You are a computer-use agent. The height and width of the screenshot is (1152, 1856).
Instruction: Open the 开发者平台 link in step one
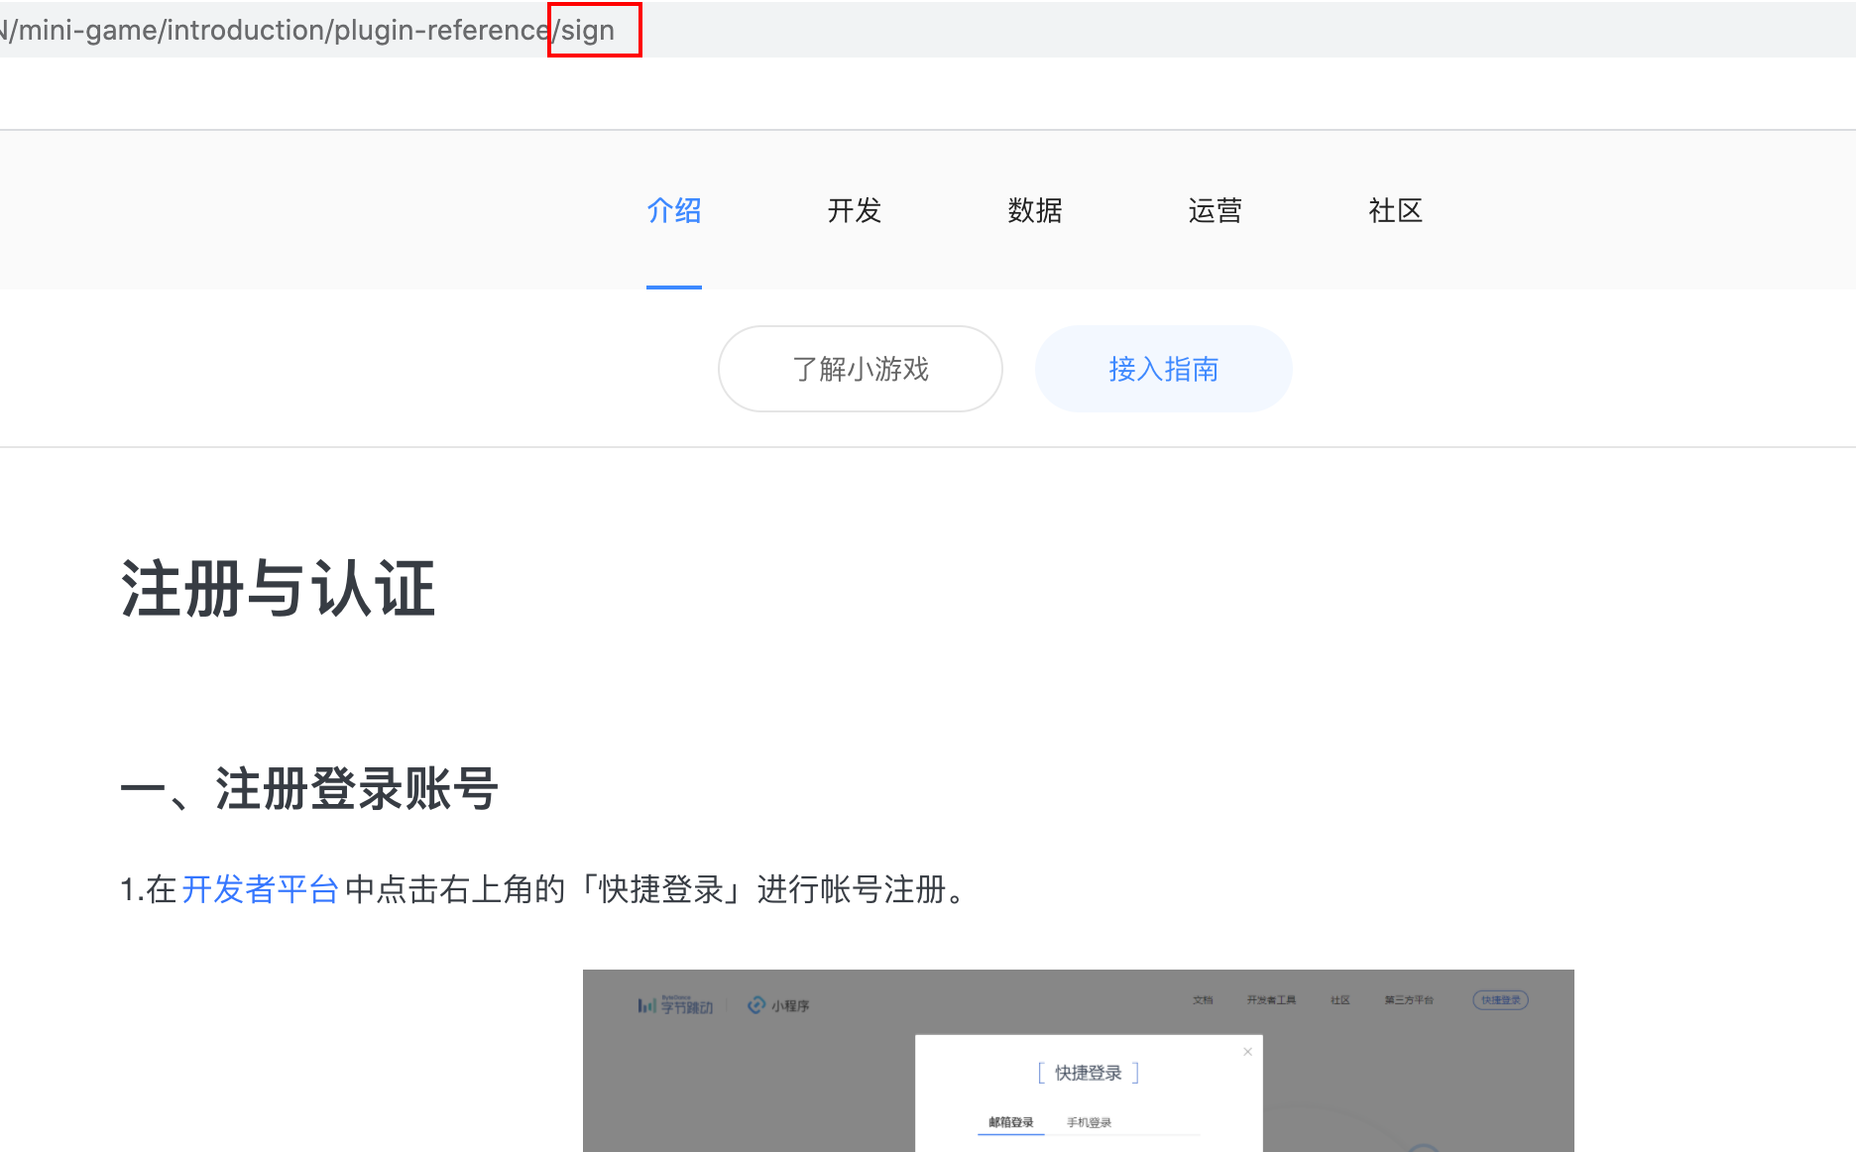click(x=260, y=889)
